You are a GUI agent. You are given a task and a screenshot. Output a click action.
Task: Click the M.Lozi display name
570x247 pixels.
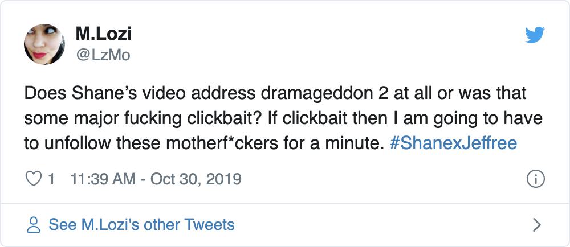[x=103, y=34]
